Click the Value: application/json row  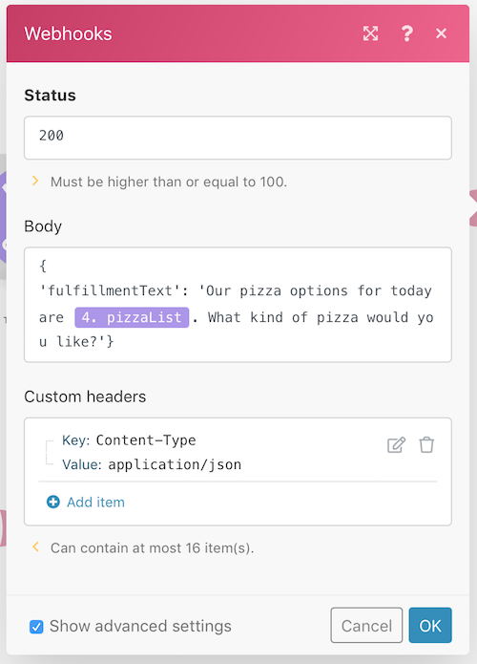pyautogui.click(x=152, y=464)
